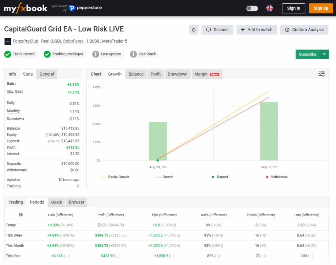Click the UK flag language icon
Image resolution: width=336 pixels, height=265 pixels.
tap(269, 8)
